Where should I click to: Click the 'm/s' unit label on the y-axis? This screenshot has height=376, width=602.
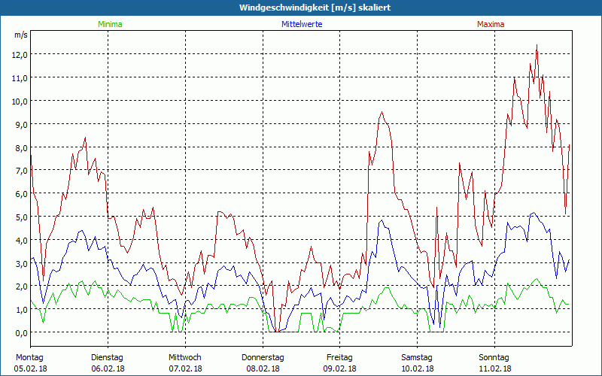point(20,35)
